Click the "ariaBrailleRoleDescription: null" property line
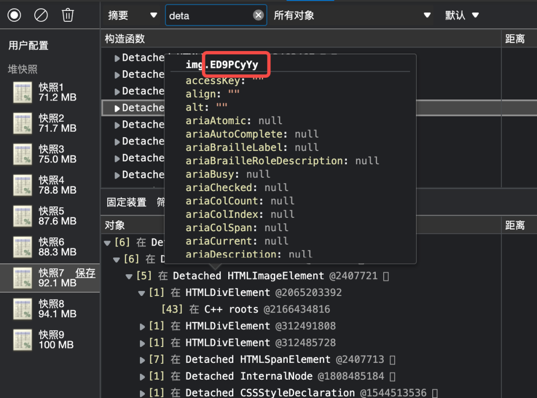The height and width of the screenshot is (398, 537). pos(282,161)
